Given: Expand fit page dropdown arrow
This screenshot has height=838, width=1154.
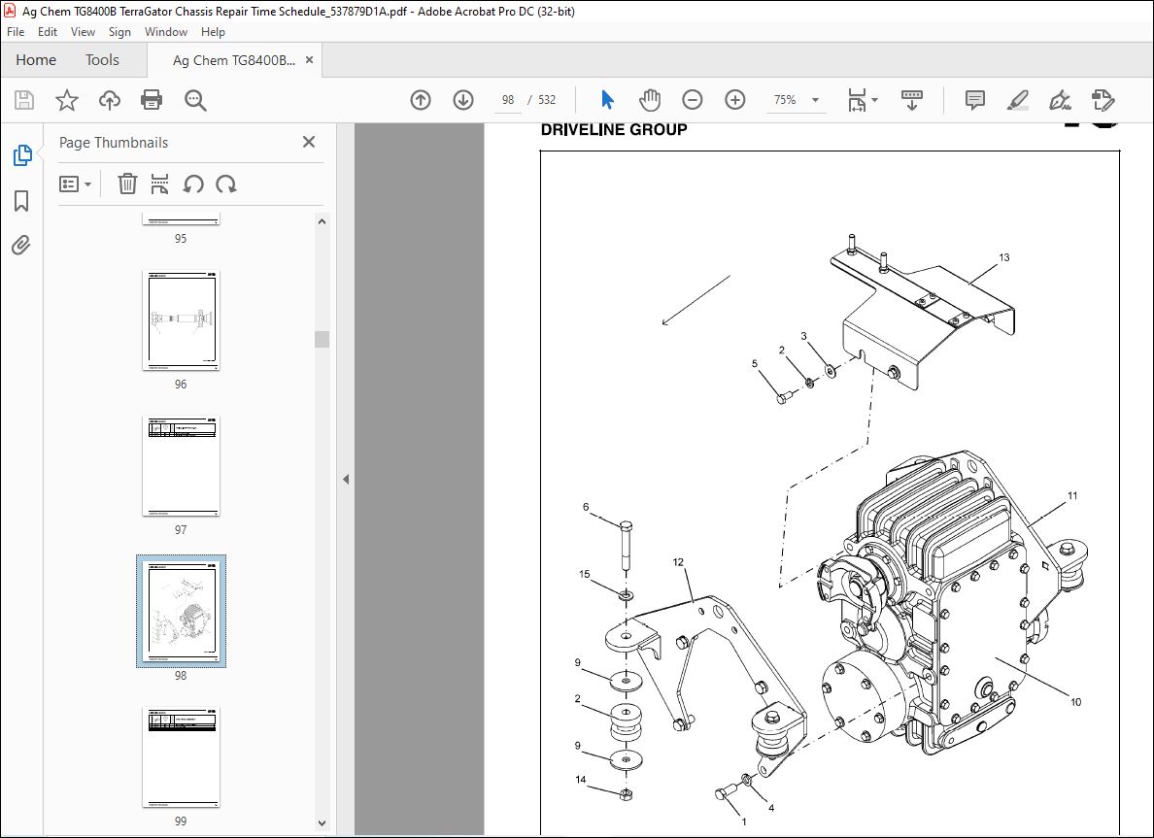Looking at the screenshot, I should [874, 100].
